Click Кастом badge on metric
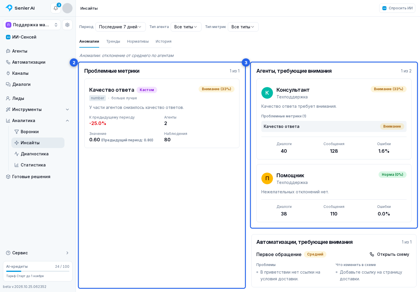 pyautogui.click(x=147, y=90)
